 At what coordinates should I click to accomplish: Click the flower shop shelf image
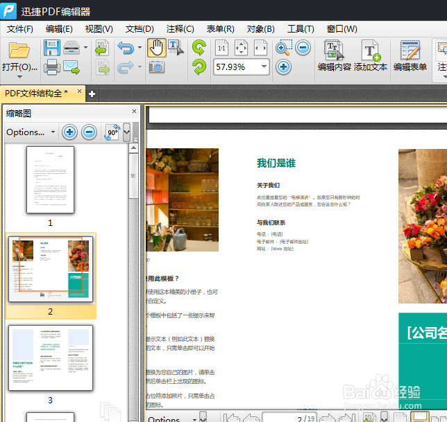point(183,200)
